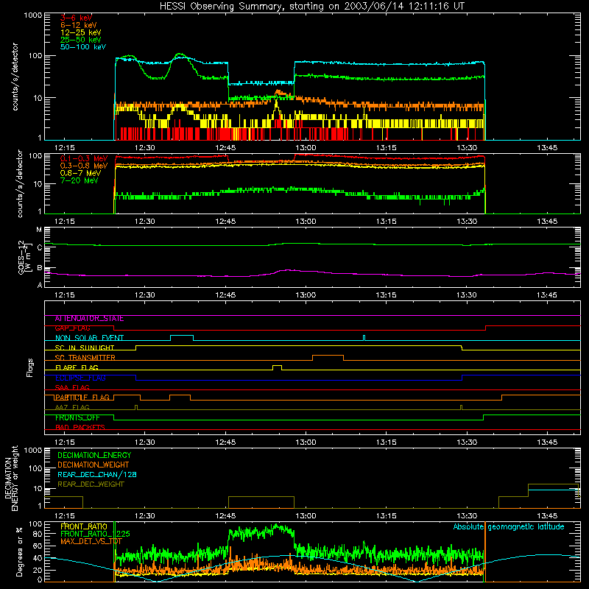Select the 12-25 keV legend label
This screenshot has height=589, width=589.
(x=81, y=32)
